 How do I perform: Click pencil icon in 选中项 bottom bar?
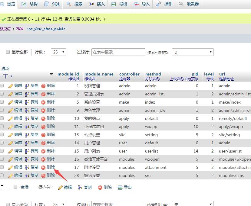60,188
